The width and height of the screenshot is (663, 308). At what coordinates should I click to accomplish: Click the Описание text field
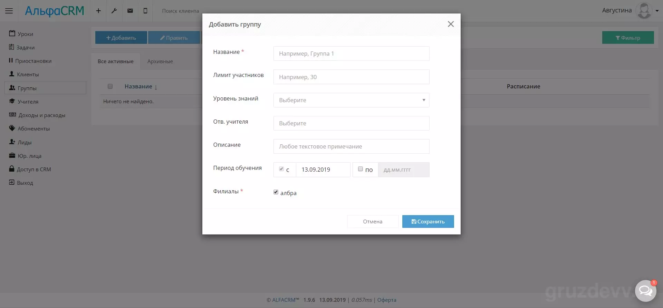(351, 146)
